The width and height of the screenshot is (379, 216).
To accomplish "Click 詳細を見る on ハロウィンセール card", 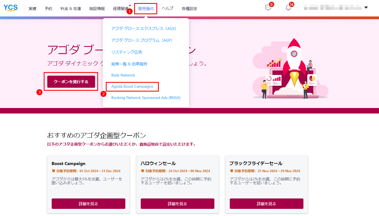I will (x=178, y=204).
